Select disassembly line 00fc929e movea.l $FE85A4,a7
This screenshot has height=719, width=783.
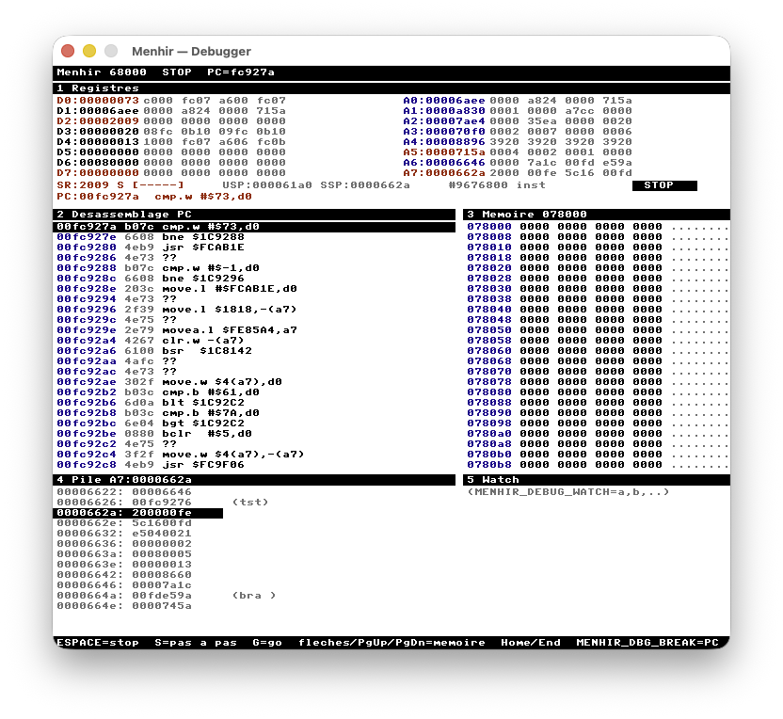point(177,330)
